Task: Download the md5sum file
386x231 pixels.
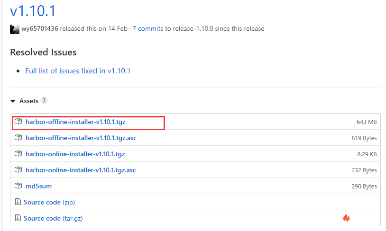Action: point(39,187)
